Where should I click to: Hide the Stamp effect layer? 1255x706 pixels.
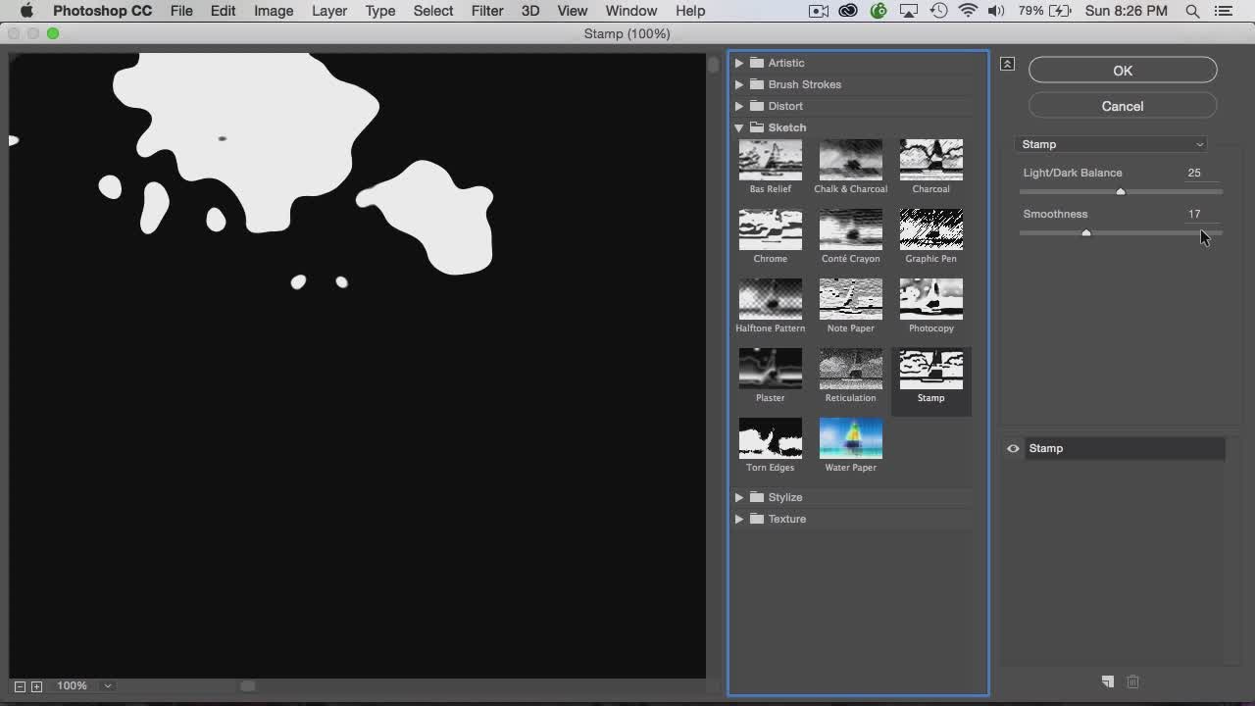1013,448
